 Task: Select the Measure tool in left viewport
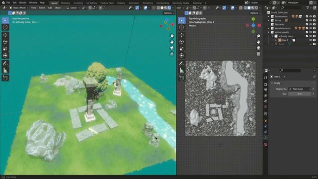coord(5,70)
